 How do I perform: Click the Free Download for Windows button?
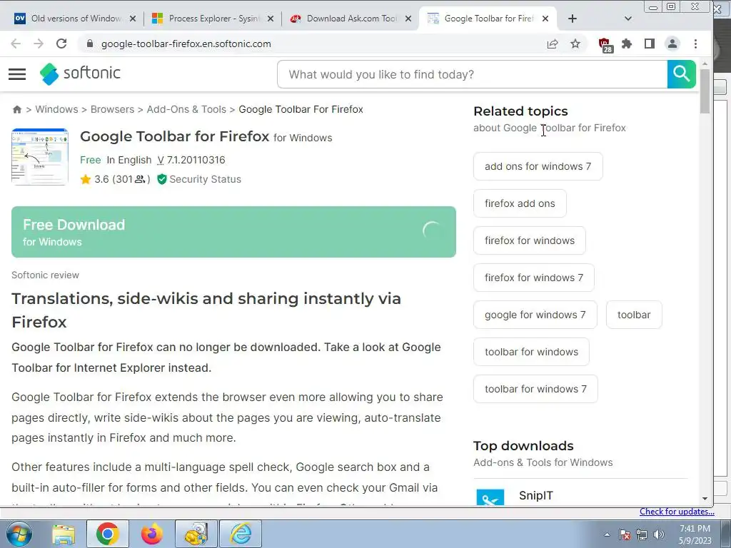(x=233, y=232)
